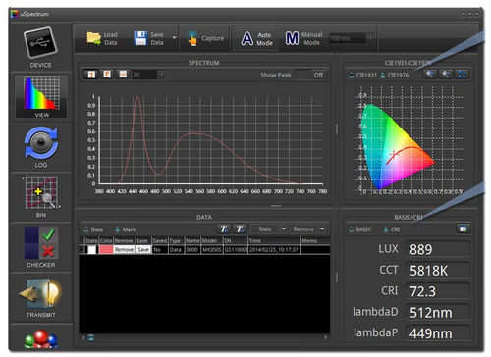Click the Remove button in the data row
The height and width of the screenshot is (357, 491).
click(124, 250)
